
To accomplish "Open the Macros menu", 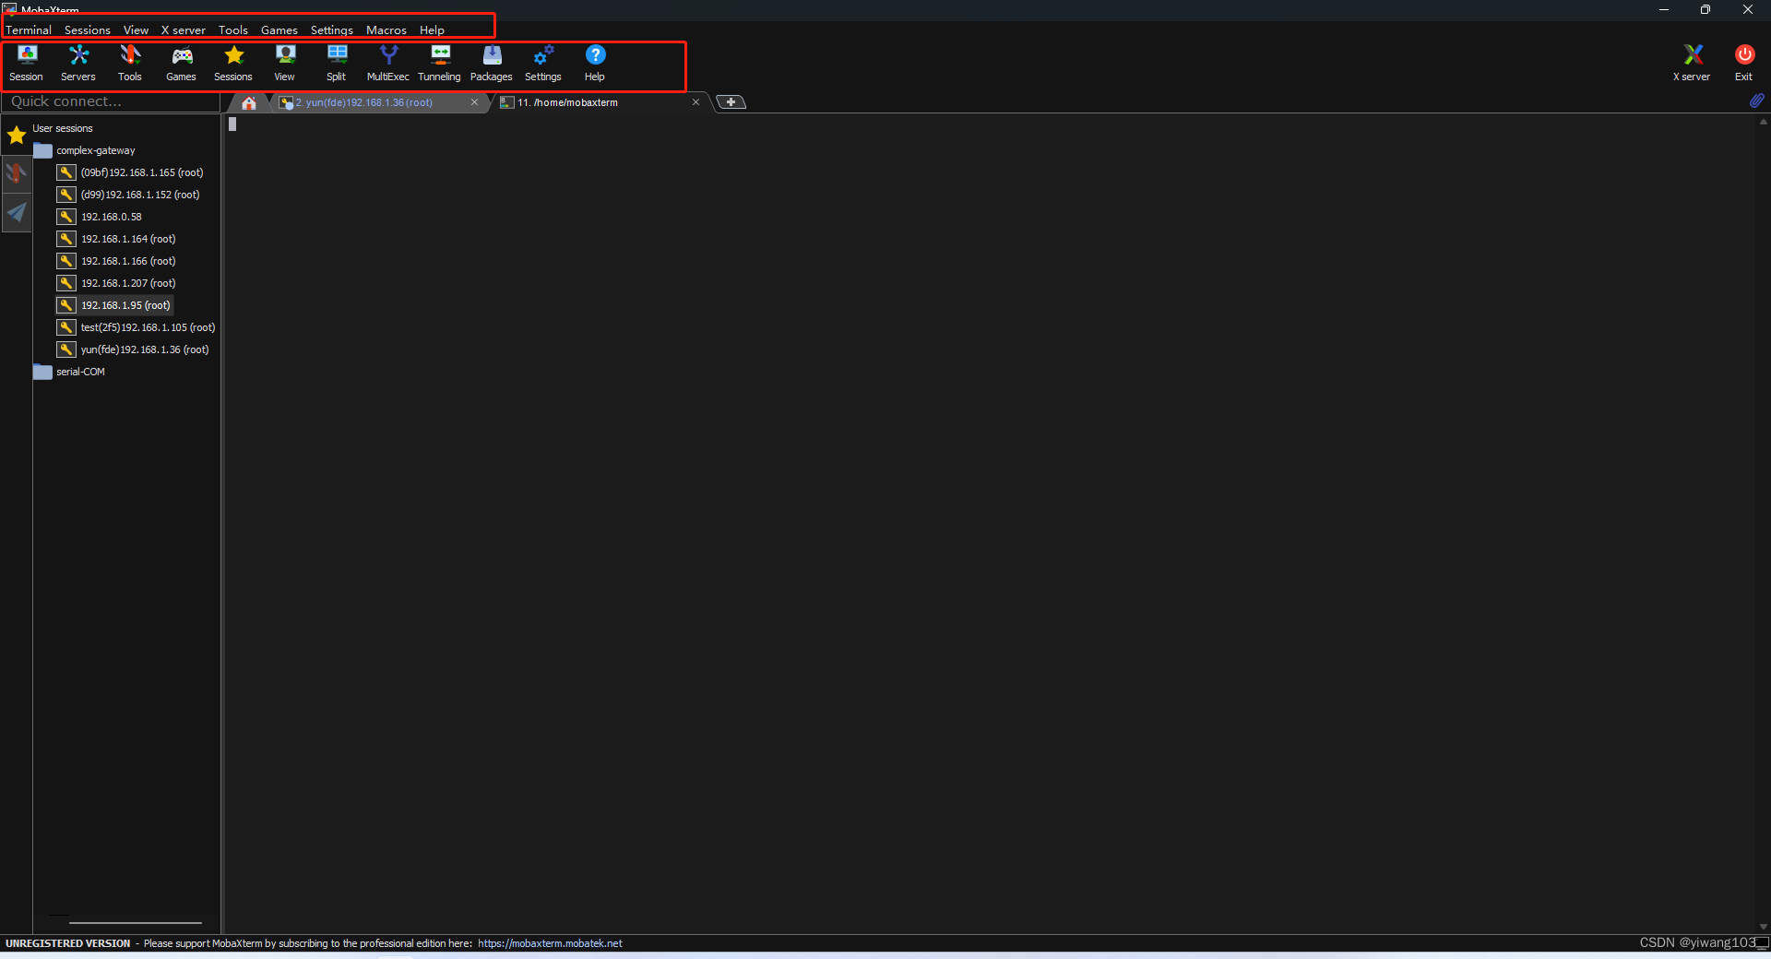I will (386, 30).
